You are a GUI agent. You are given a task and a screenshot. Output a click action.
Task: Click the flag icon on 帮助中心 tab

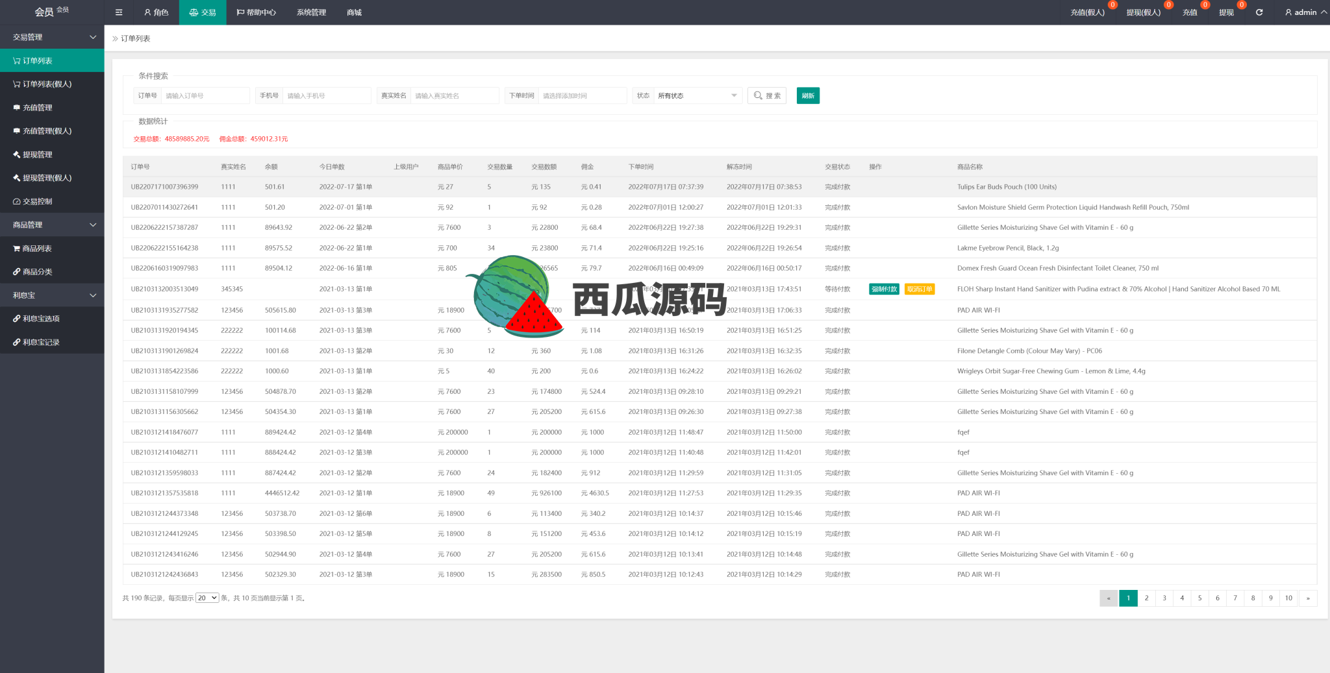[240, 12]
